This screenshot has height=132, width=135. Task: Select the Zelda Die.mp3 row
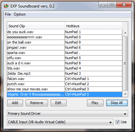pyautogui.click(x=65, y=73)
